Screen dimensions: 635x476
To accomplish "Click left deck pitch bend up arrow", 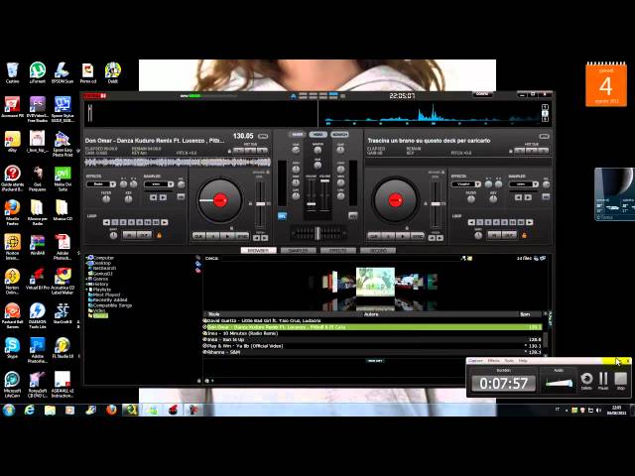I will tap(265, 238).
